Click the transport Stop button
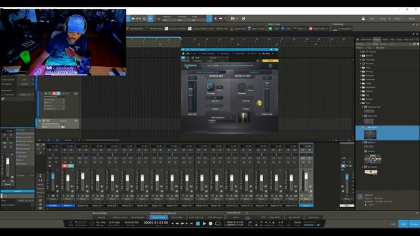The height and width of the screenshot is (236, 420). coord(198,224)
